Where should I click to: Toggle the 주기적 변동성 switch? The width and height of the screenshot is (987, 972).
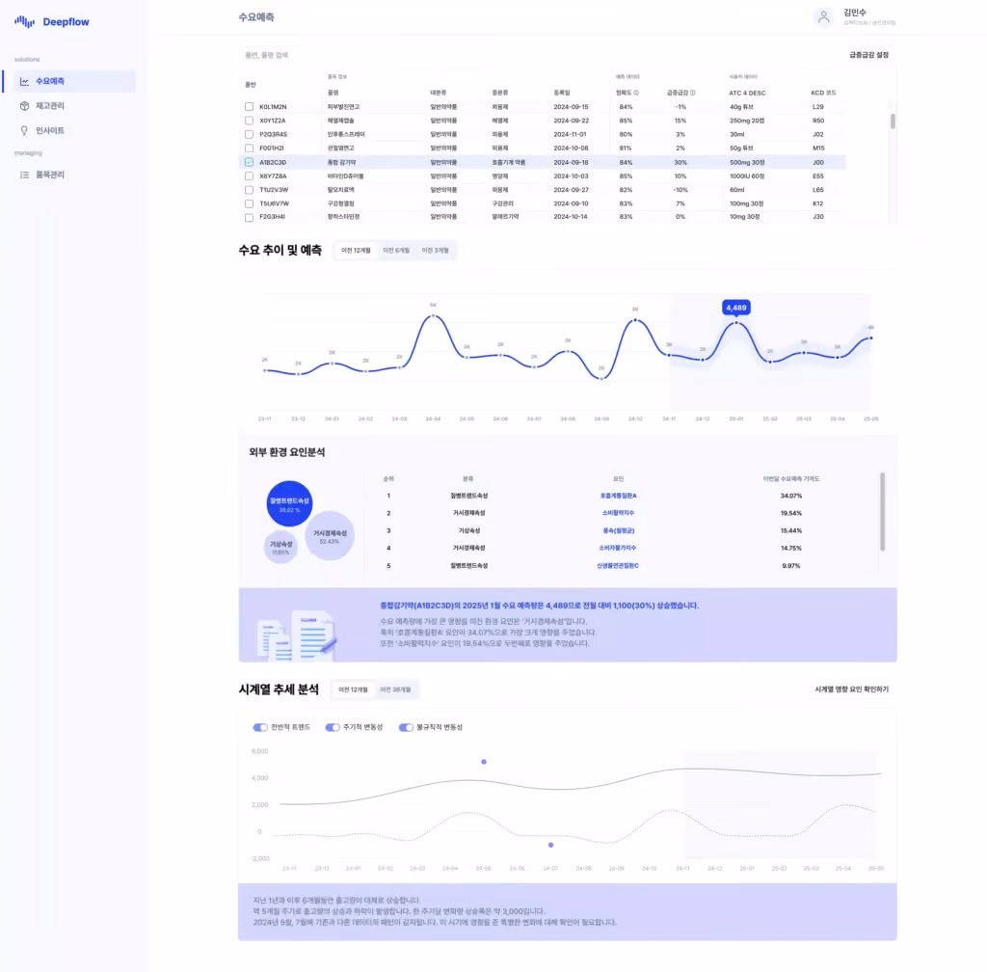(x=333, y=727)
